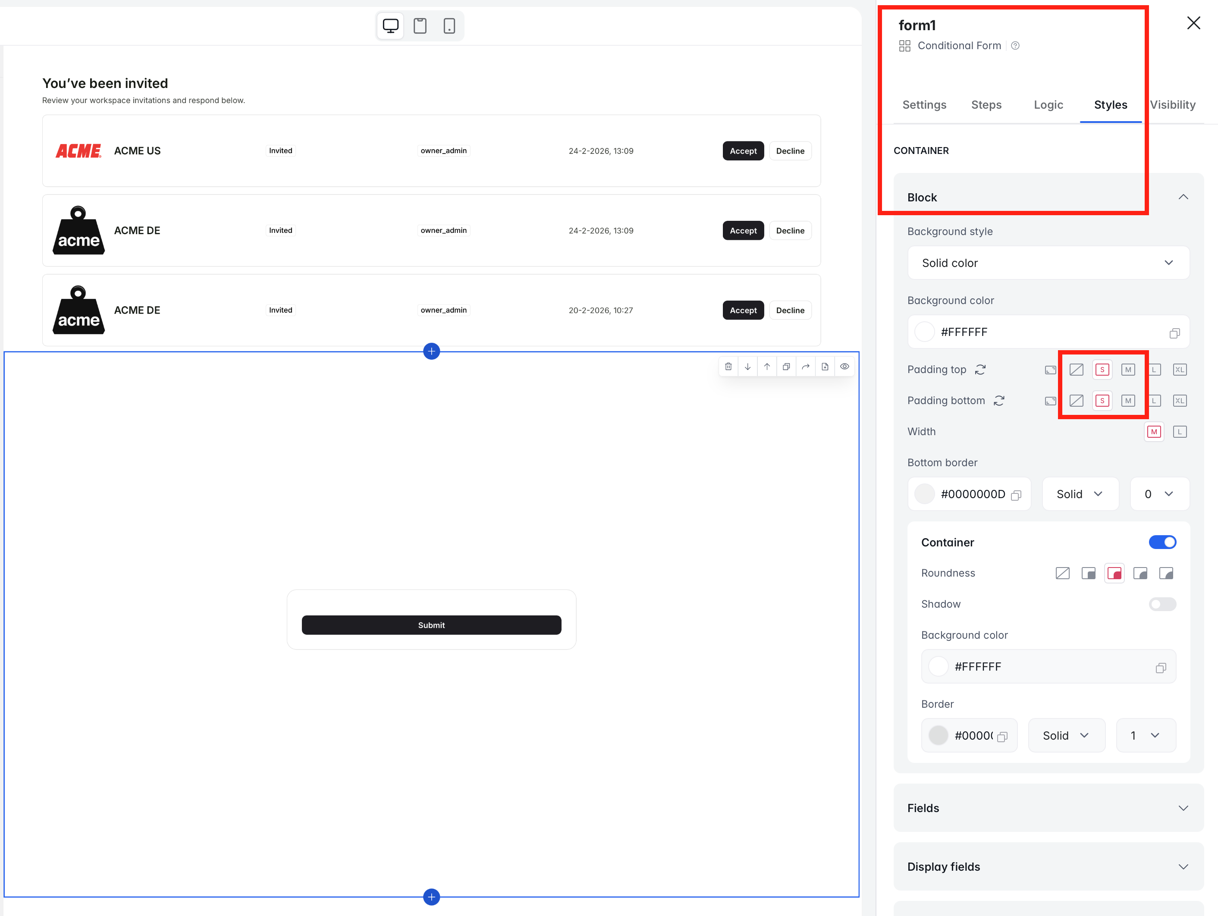
Task: Disable the Container toggle
Action: click(1162, 542)
